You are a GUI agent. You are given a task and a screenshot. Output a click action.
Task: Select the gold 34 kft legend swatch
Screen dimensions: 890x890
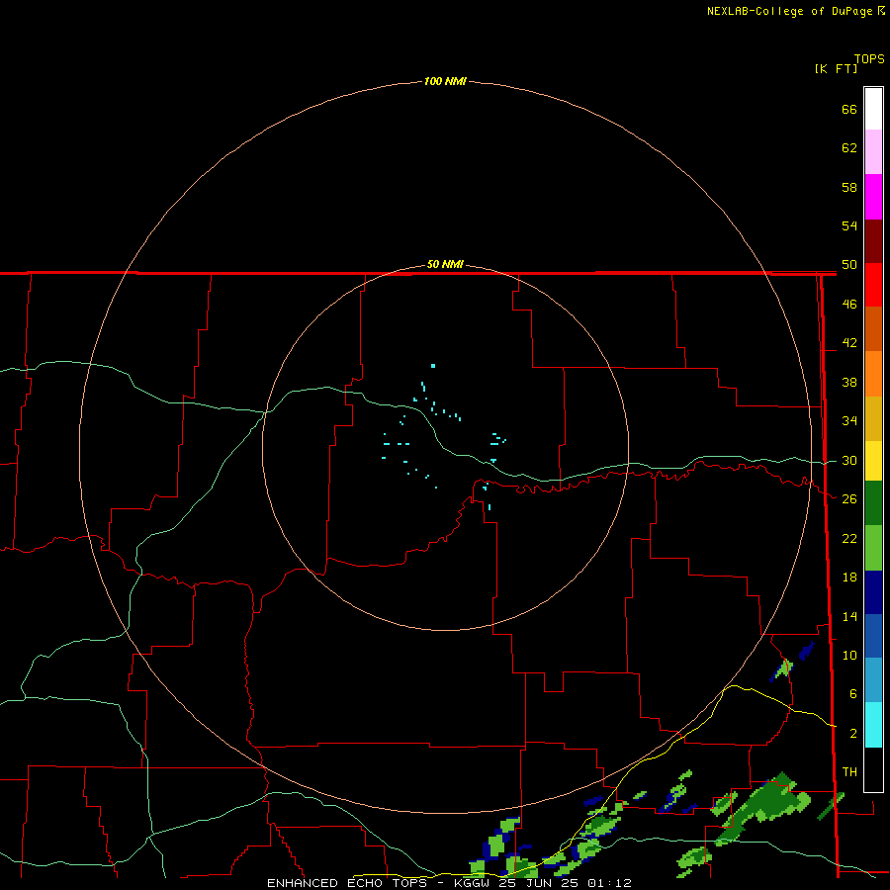(873, 418)
